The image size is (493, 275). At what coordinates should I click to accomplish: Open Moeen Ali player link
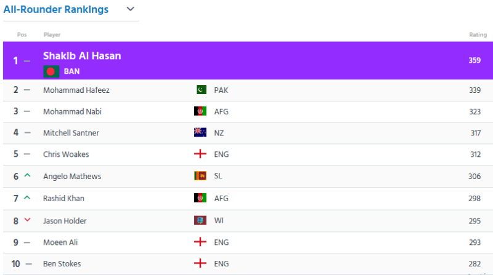pos(60,242)
